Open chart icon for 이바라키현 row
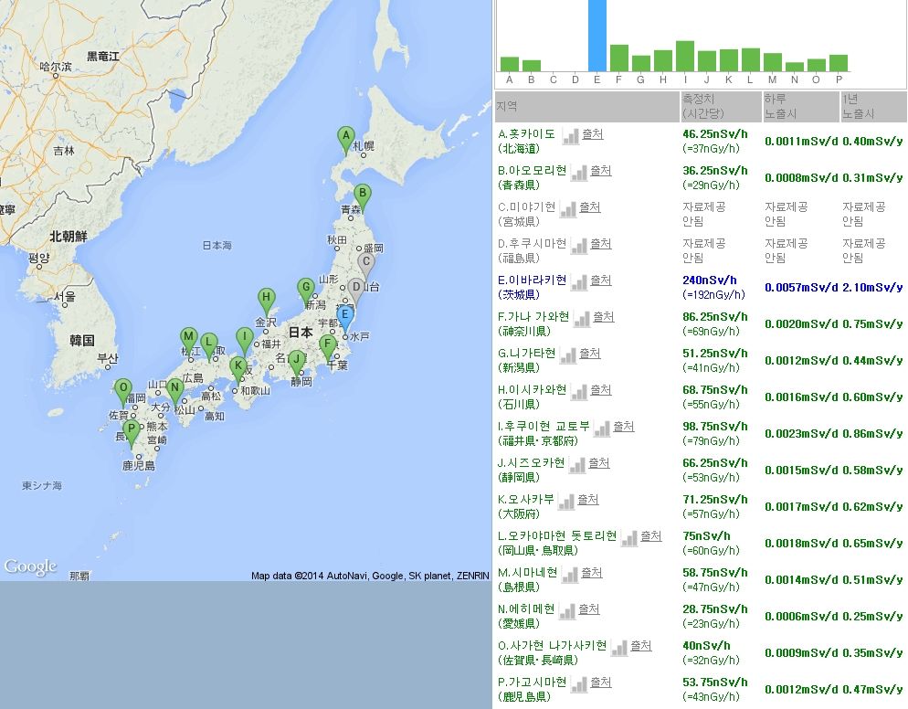 (x=578, y=281)
